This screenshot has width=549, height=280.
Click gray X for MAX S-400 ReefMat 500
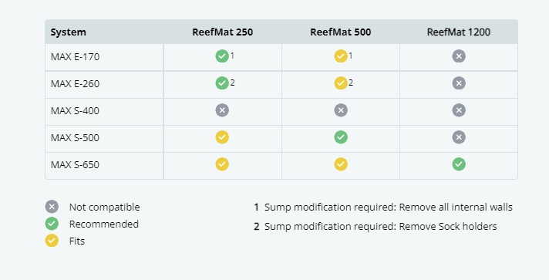pyautogui.click(x=341, y=110)
